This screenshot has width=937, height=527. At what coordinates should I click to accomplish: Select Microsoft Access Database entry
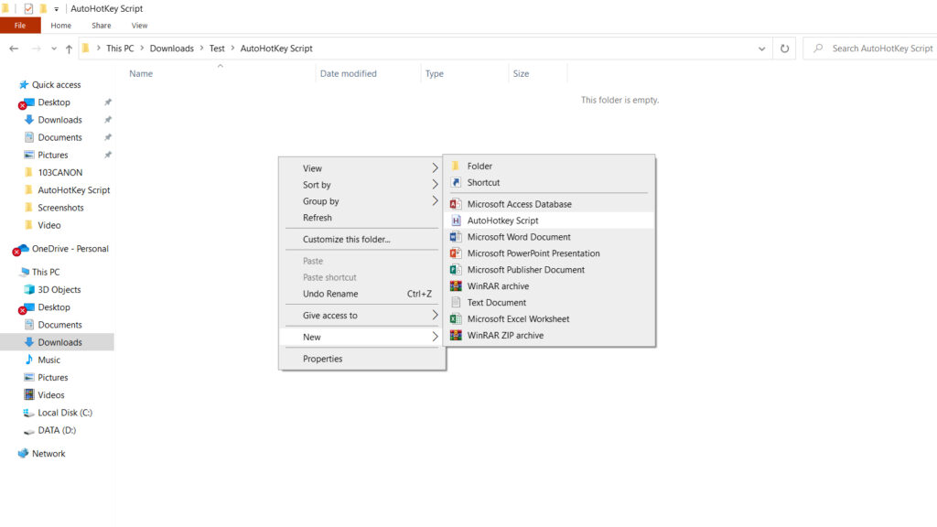549,204
